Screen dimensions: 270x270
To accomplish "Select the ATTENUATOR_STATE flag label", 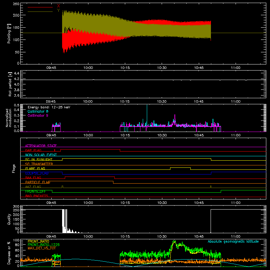I will [x=41, y=146].
